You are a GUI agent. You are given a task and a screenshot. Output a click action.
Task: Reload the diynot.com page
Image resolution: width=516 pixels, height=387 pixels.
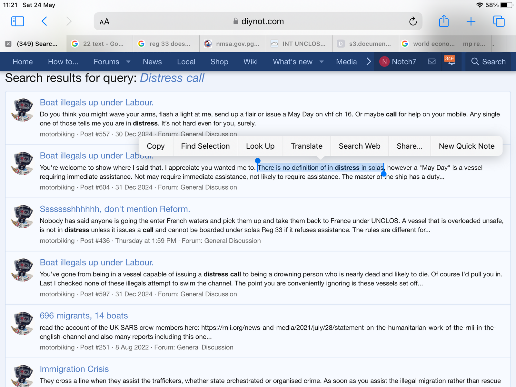pyautogui.click(x=413, y=21)
